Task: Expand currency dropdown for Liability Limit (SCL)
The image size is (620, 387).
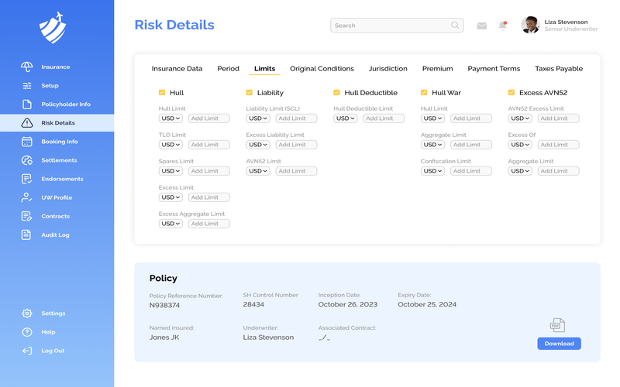Action: (258, 118)
